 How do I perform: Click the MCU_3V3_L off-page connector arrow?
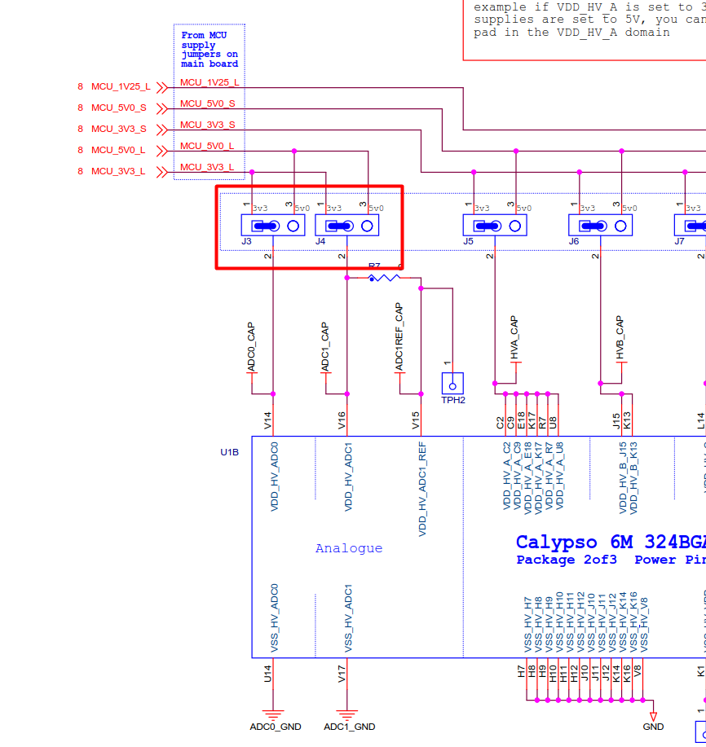(x=162, y=172)
